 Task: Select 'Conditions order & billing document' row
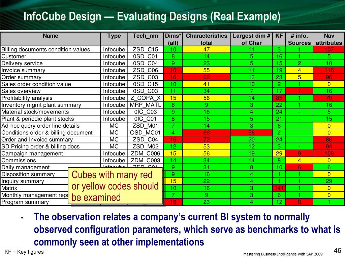coord(47,133)
